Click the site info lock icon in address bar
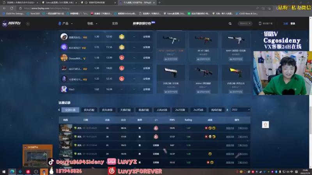Image resolution: width=312 pixels, height=175 pixels. pos(20,8)
